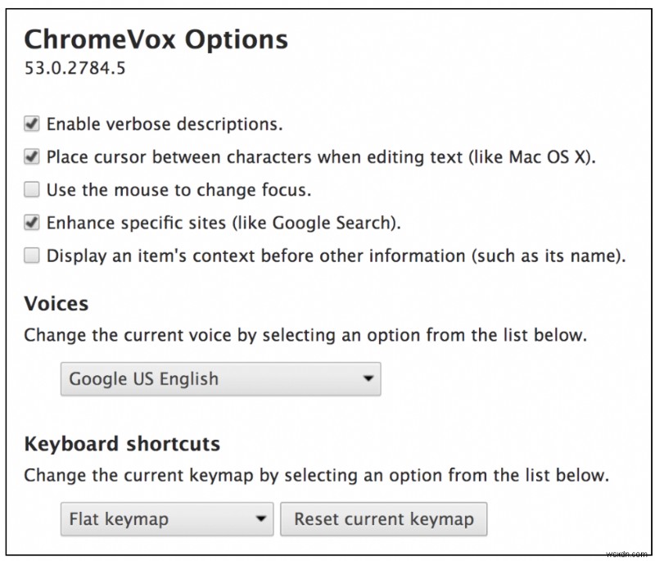Click the ChromeVox Options page heading
Viewport: 655px width, 561px height.
pyautogui.click(x=156, y=39)
